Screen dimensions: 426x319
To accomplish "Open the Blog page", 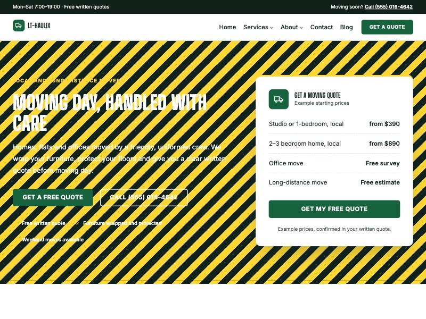I will click(347, 27).
